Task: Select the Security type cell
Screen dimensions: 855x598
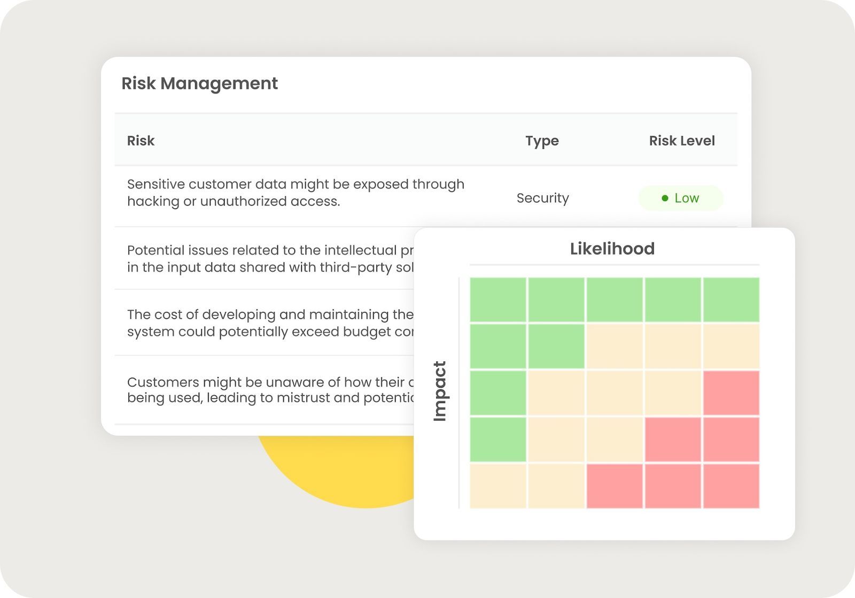Action: tap(542, 198)
